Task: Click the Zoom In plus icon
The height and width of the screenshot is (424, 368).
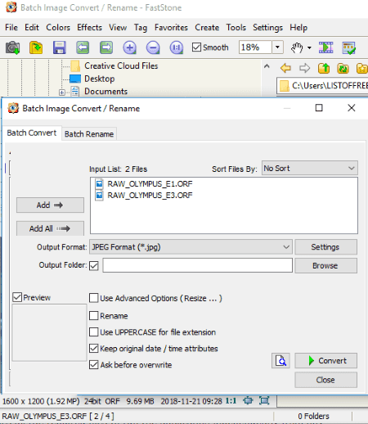Action: (129, 47)
